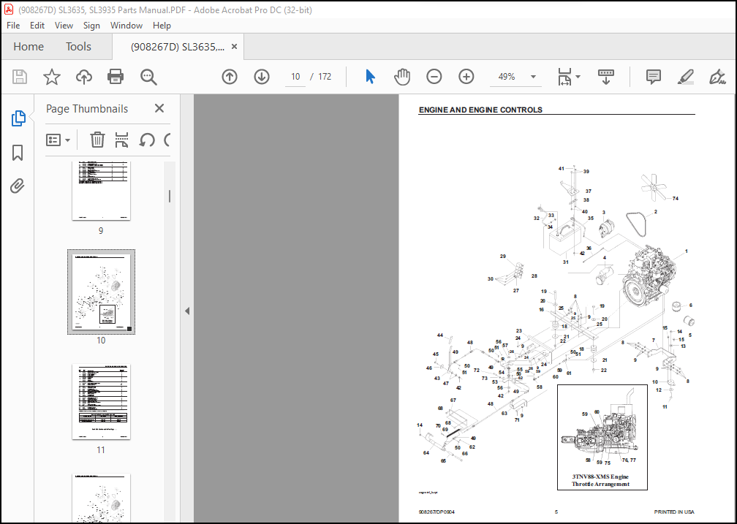Go to next page arrow

pyautogui.click(x=262, y=77)
